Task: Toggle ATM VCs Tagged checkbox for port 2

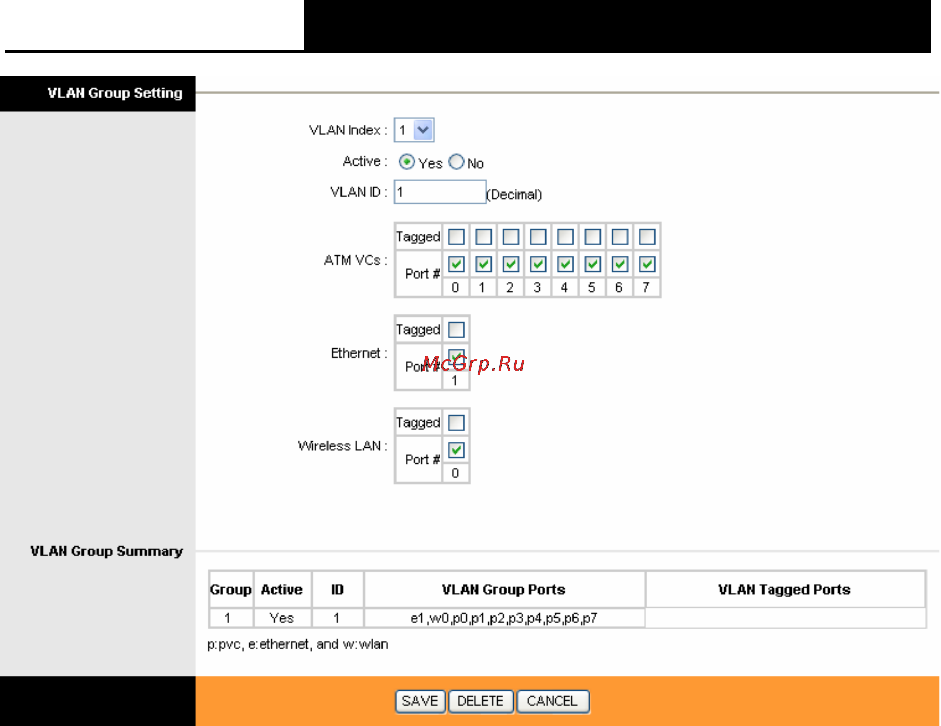Action: [x=511, y=237]
